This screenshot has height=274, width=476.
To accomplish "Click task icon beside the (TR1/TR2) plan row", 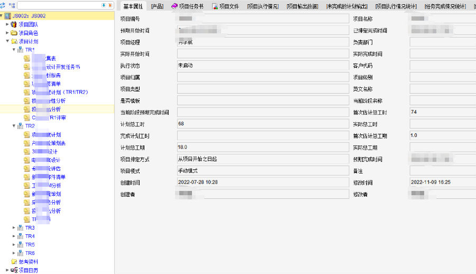I will tap(27, 92).
